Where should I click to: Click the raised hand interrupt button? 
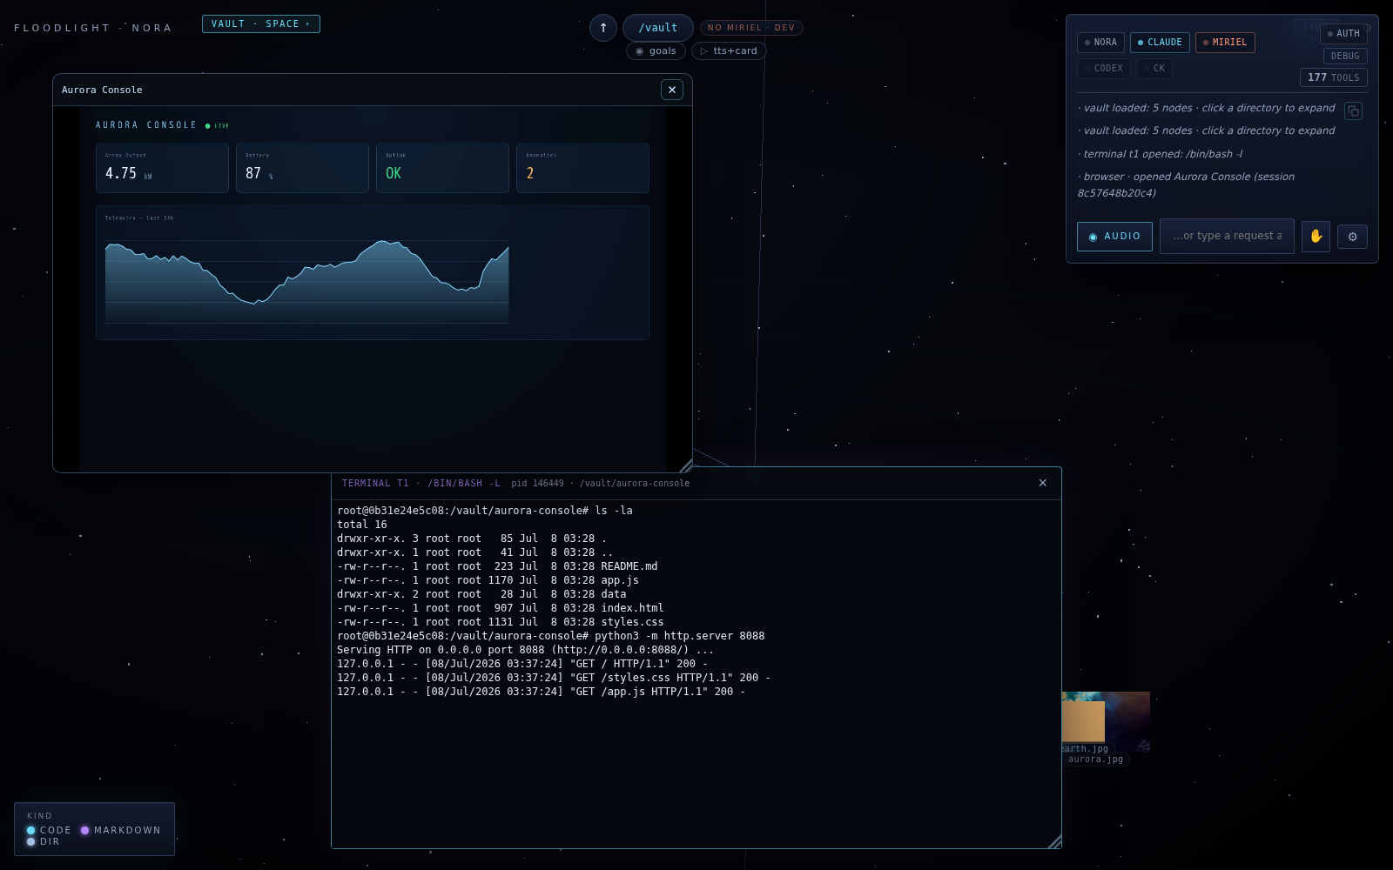pos(1316,236)
